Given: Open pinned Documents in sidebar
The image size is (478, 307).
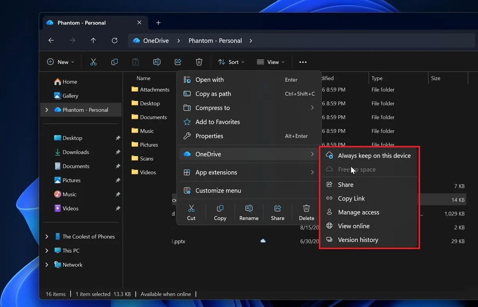Looking at the screenshot, I should point(72,166).
